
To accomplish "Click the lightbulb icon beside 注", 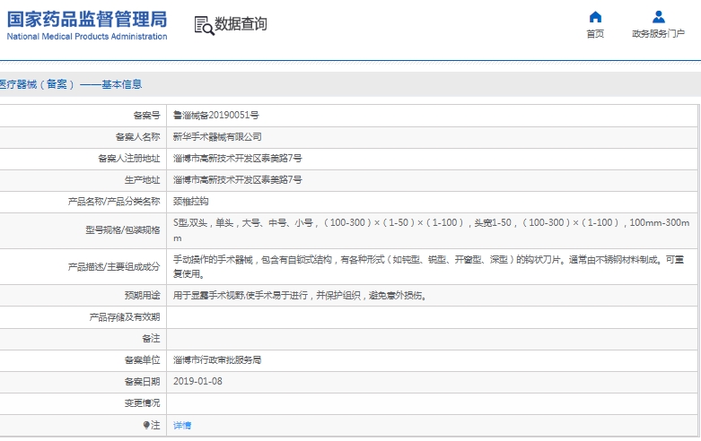I will 146,425.
